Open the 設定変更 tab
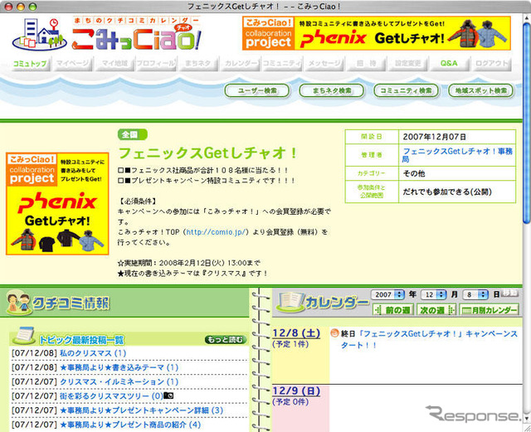The image size is (531, 432). pos(407,63)
